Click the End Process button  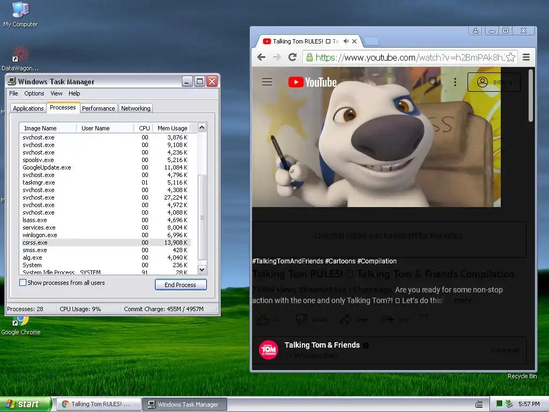[x=181, y=284]
